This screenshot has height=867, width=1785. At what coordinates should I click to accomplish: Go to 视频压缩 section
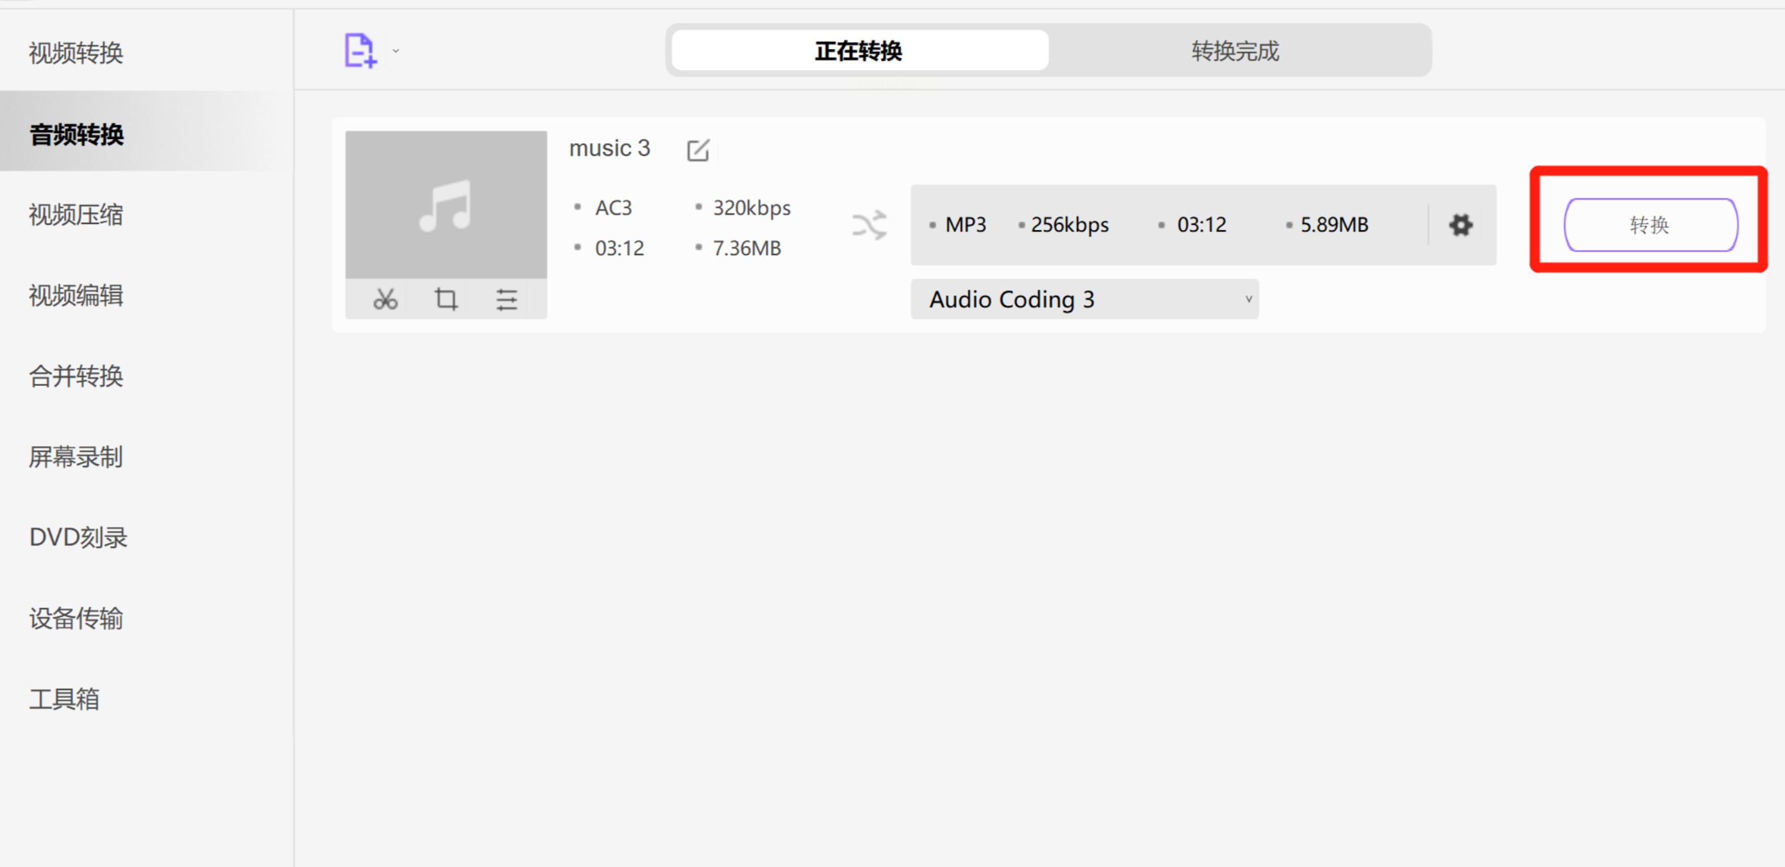[x=76, y=215]
